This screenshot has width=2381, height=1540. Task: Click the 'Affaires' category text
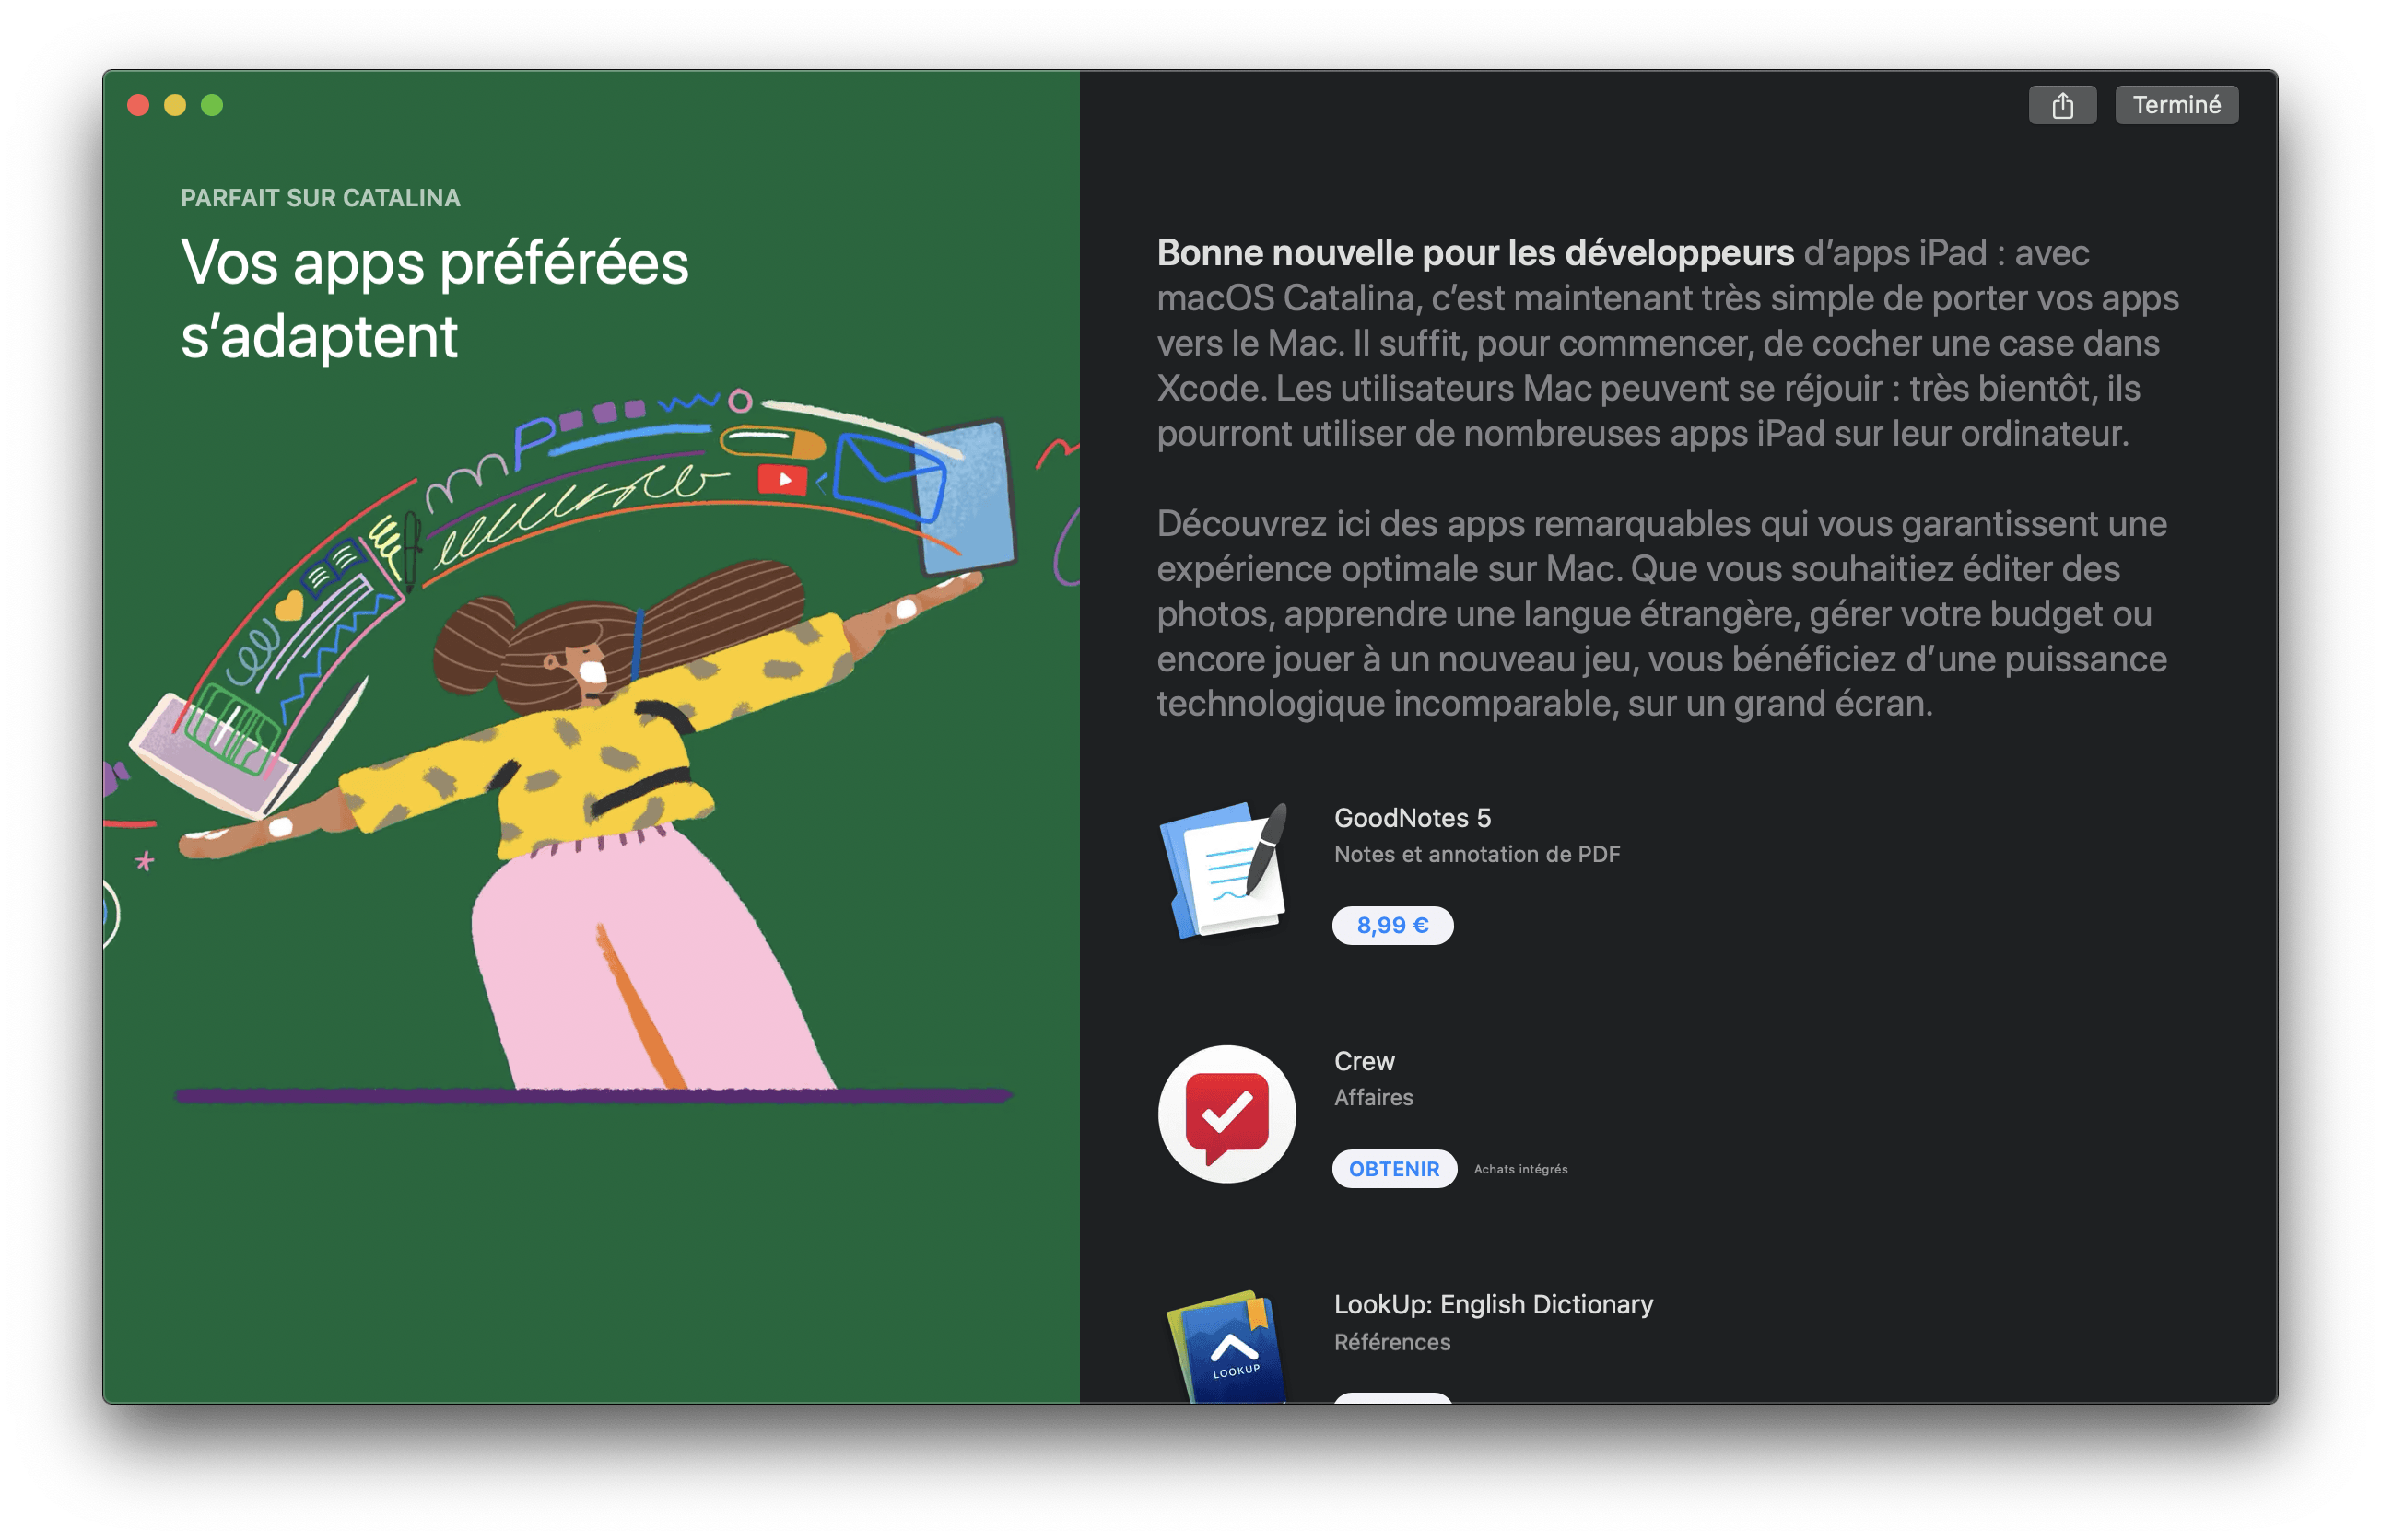pos(1374,1097)
